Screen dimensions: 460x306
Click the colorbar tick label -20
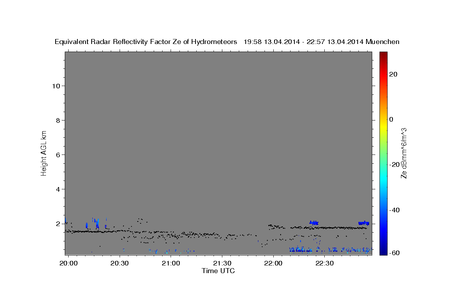pyautogui.click(x=394, y=164)
